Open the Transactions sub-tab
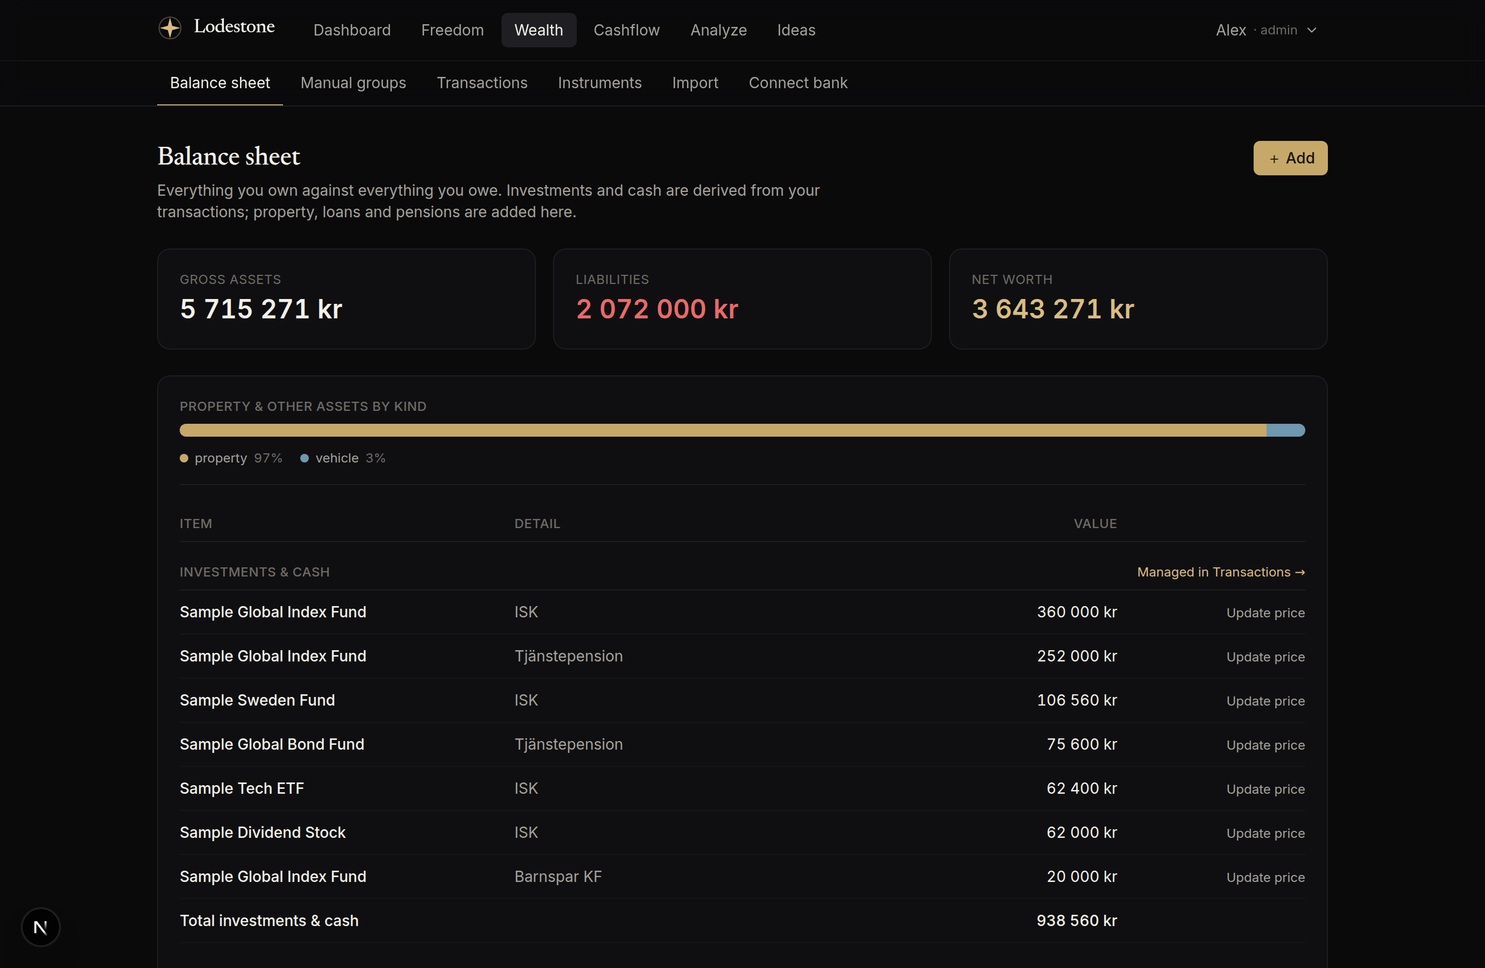Viewport: 1485px width, 968px height. point(482,83)
